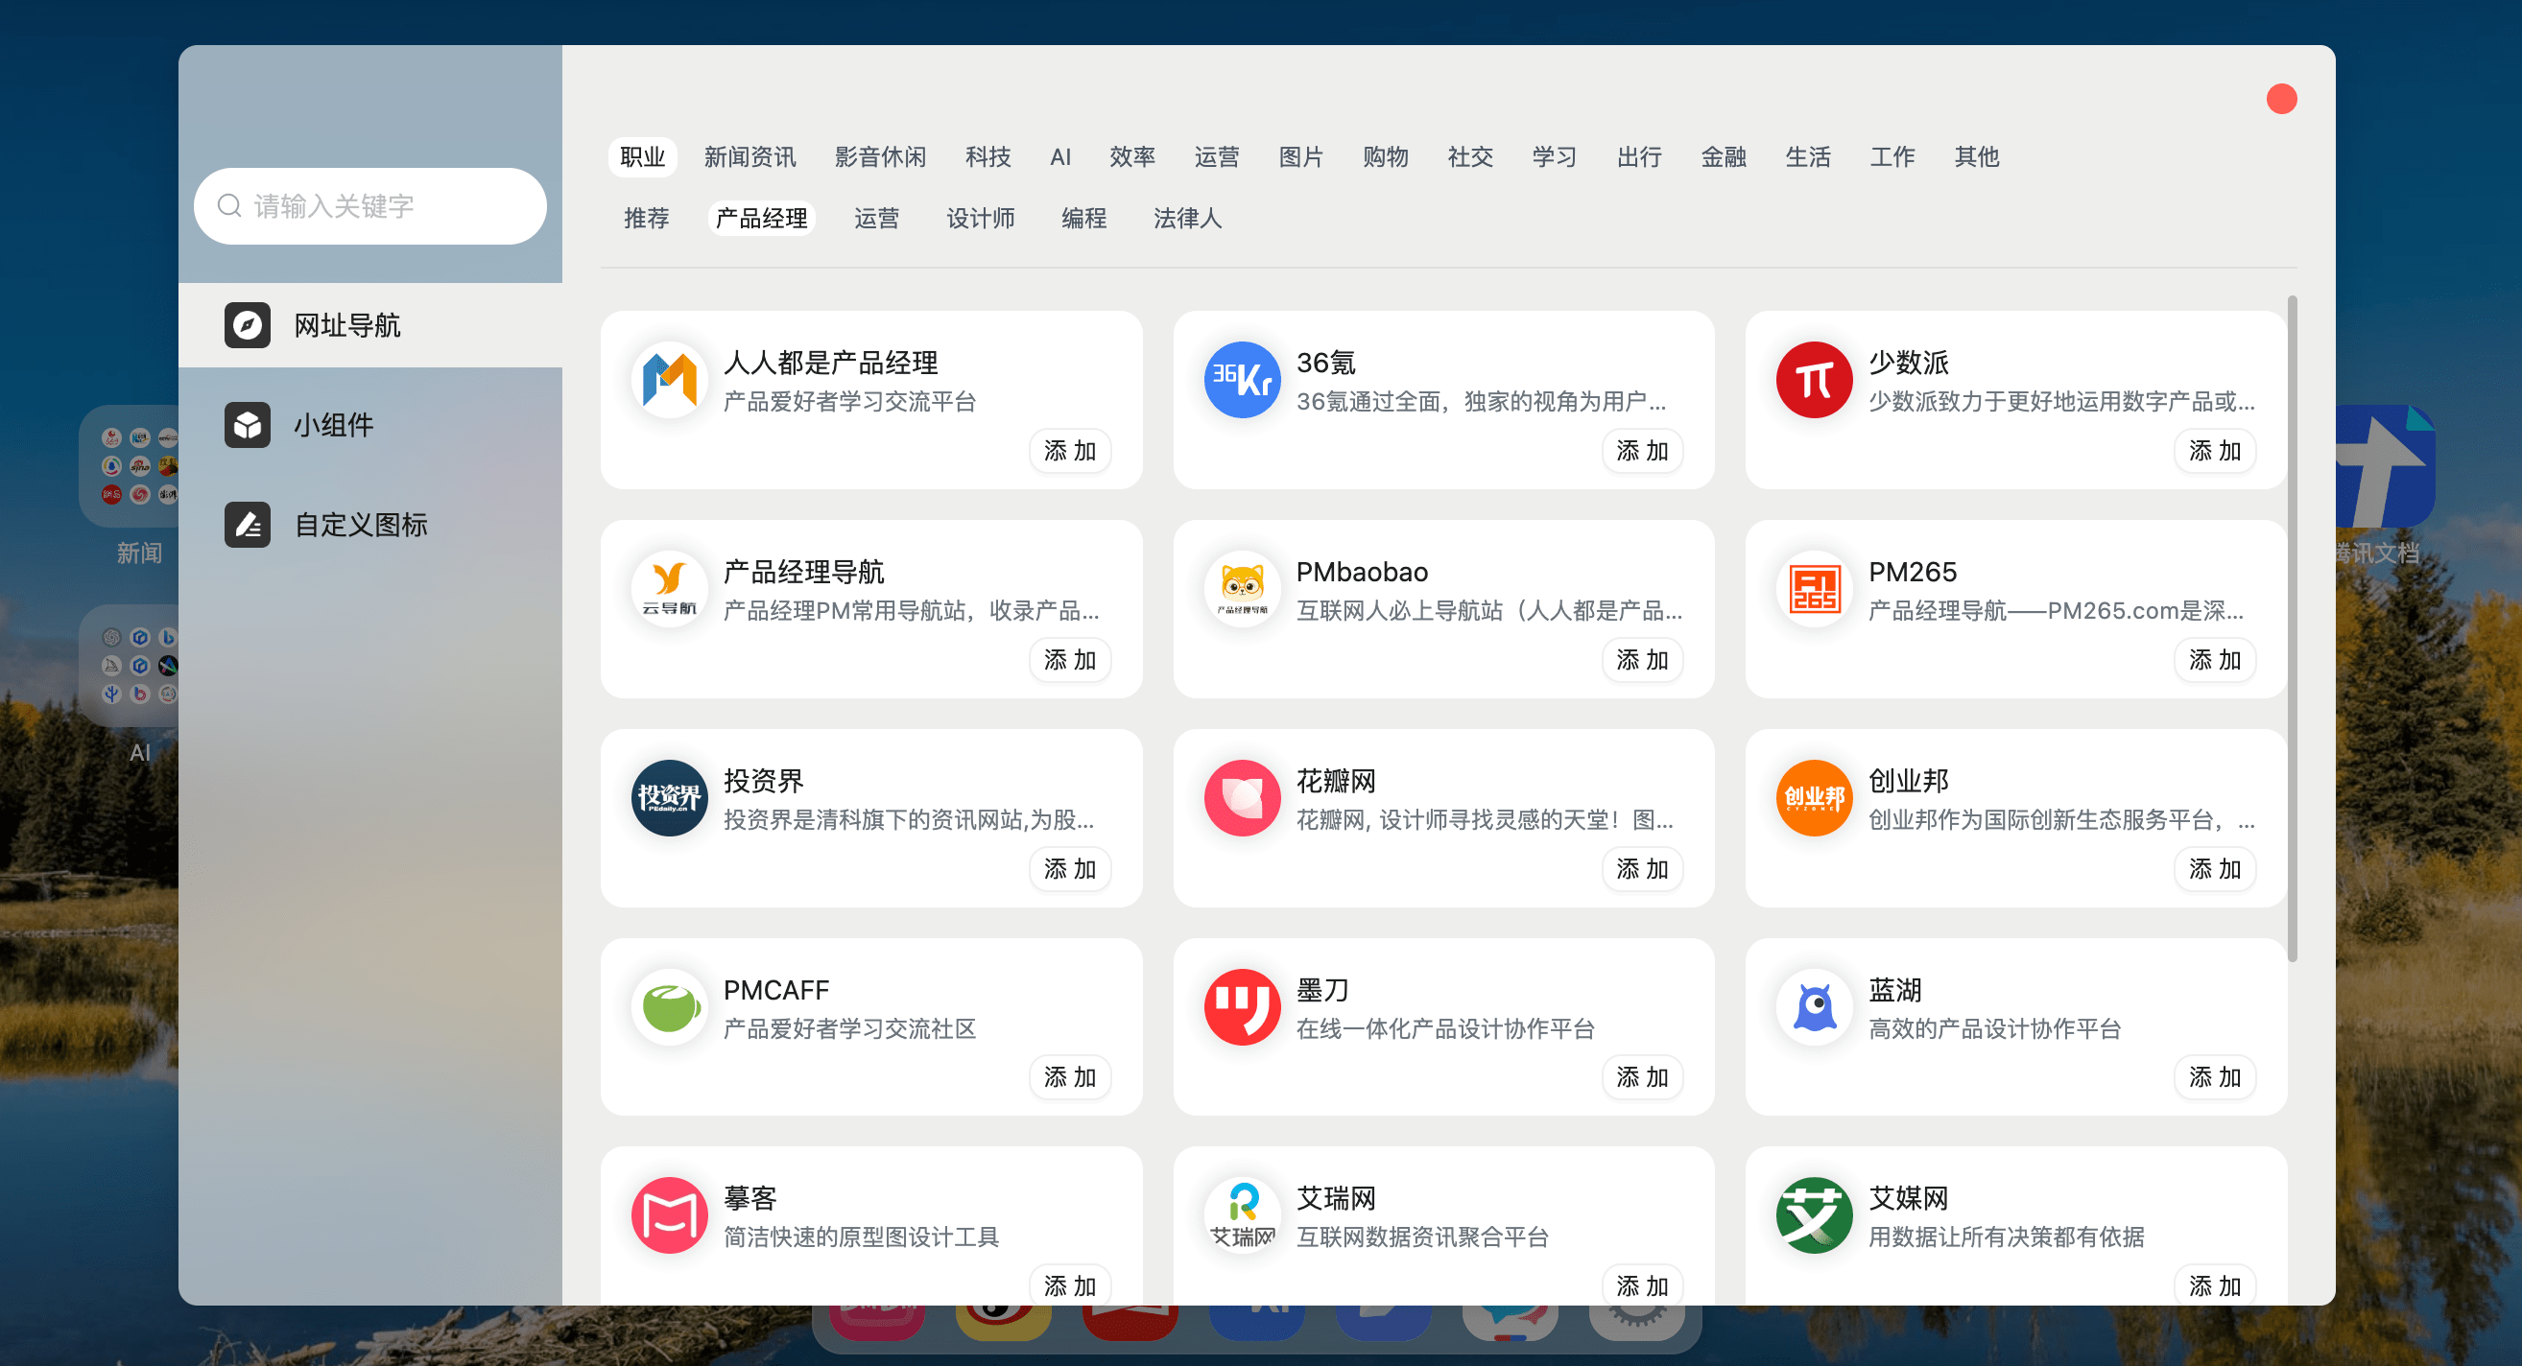Add 少数派 with its 添加 button
Image resolution: width=2522 pixels, height=1366 pixels.
2215,450
